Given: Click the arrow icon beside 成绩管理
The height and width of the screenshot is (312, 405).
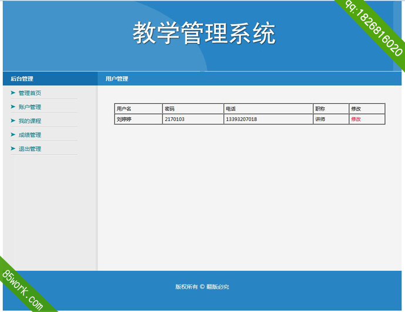Looking at the screenshot, I should (13, 135).
